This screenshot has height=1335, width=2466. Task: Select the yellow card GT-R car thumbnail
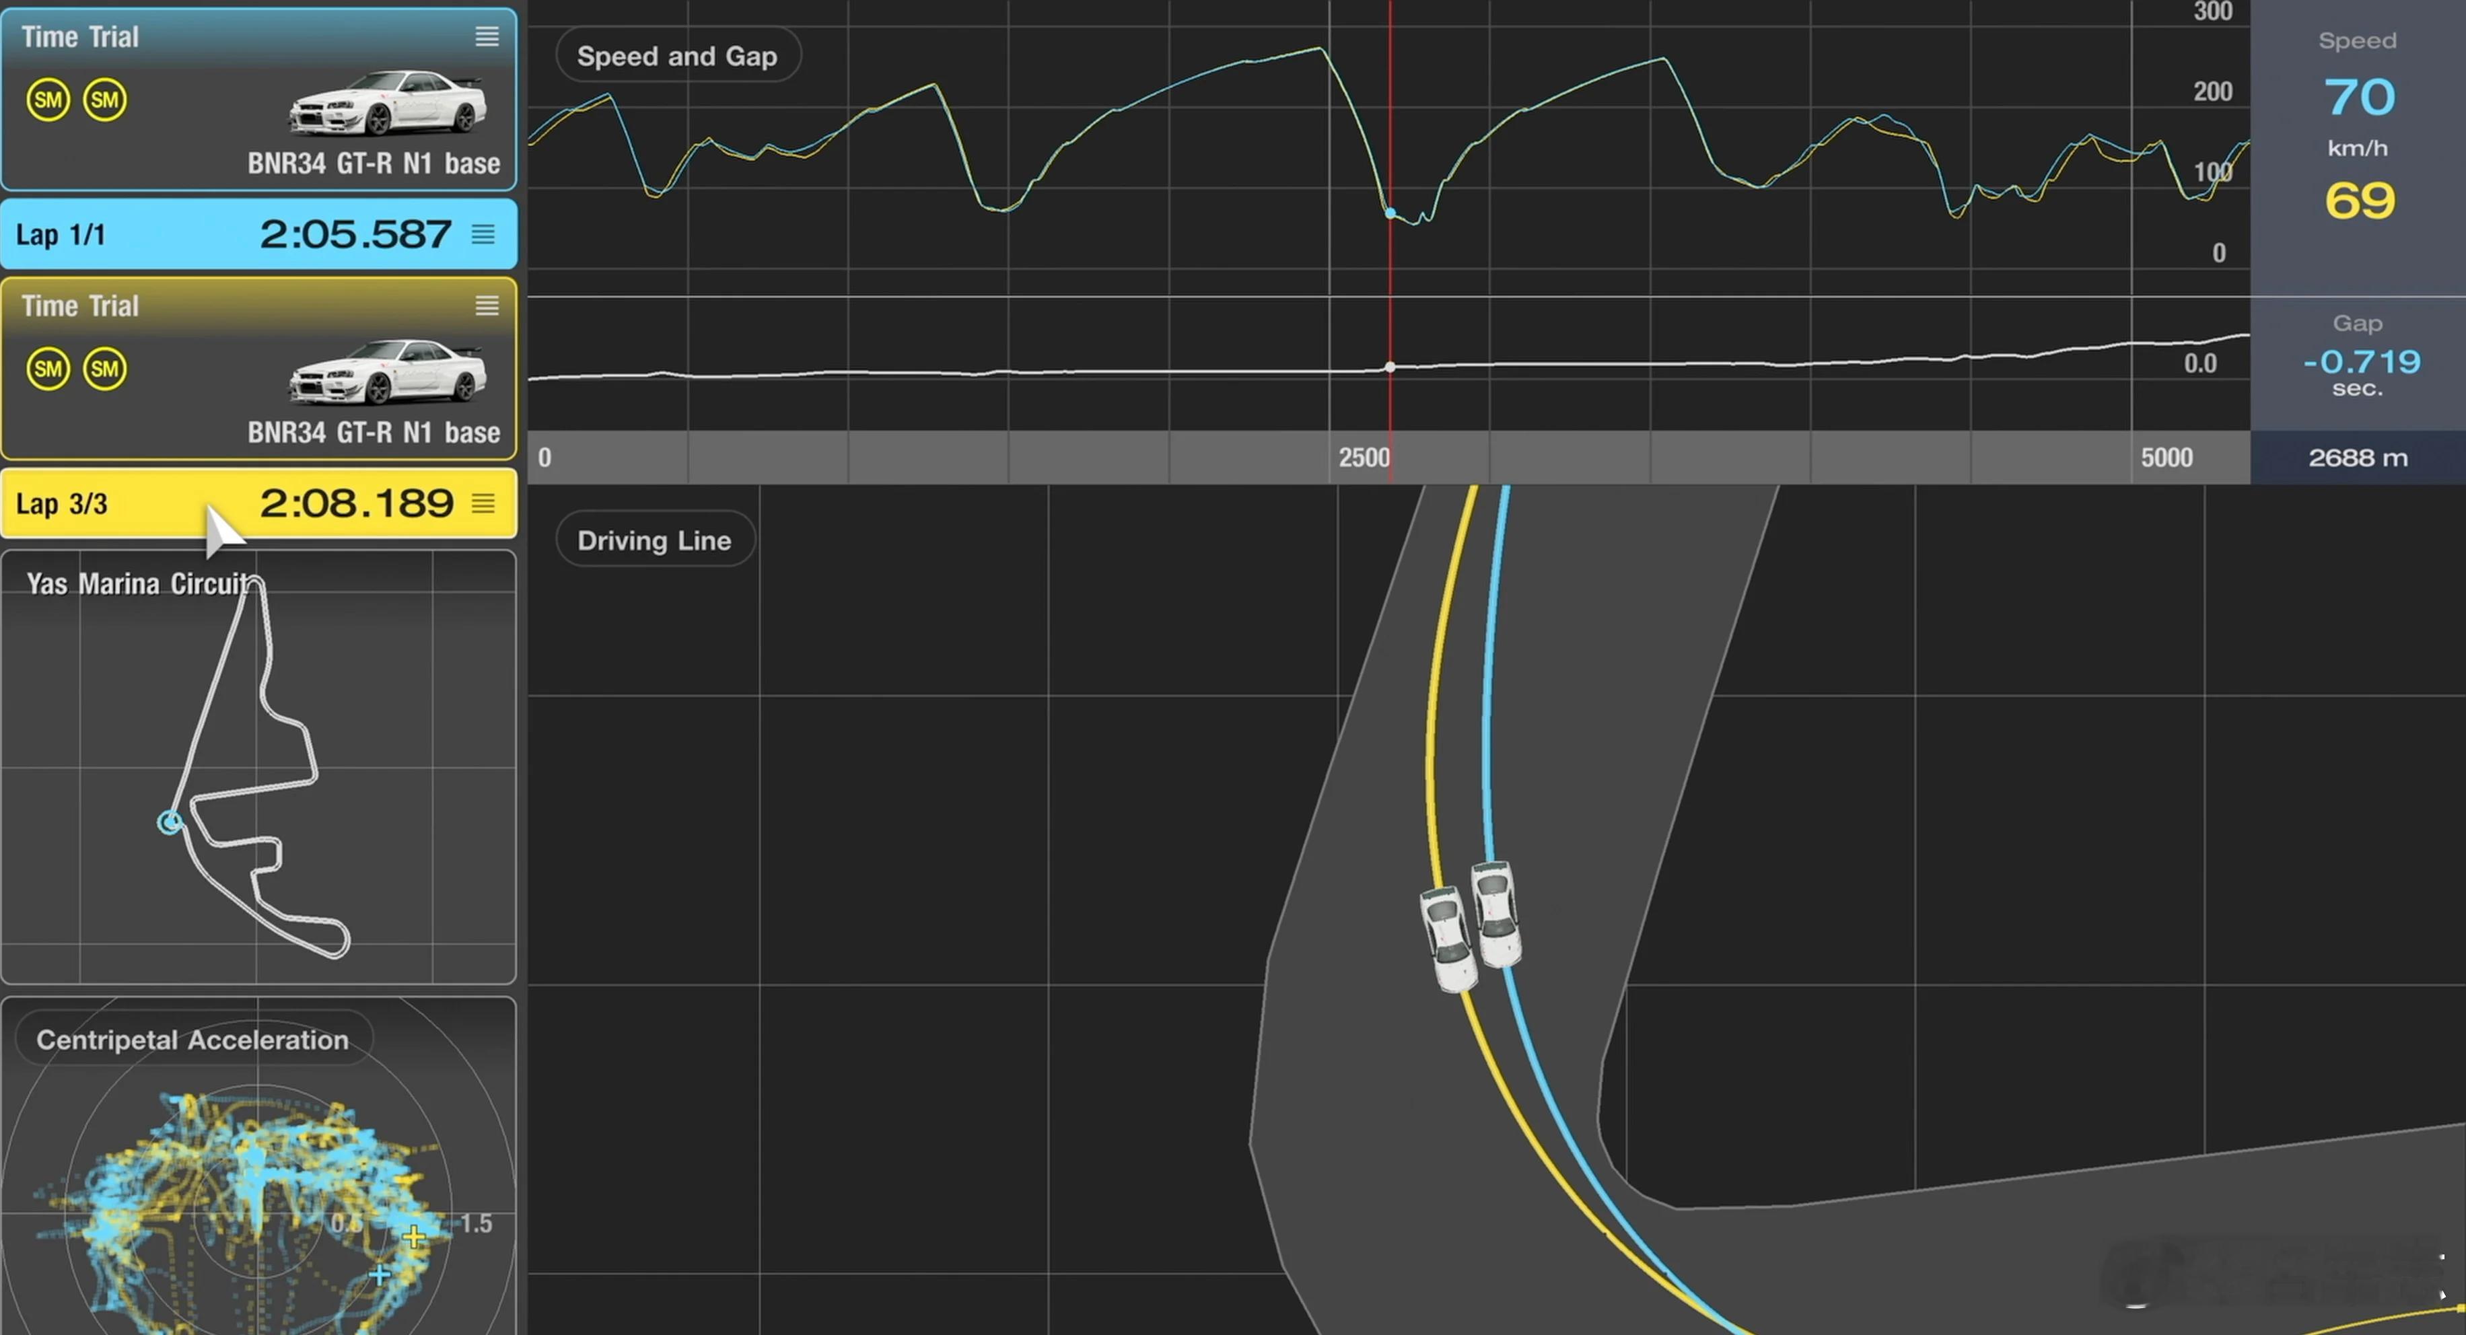coord(386,371)
